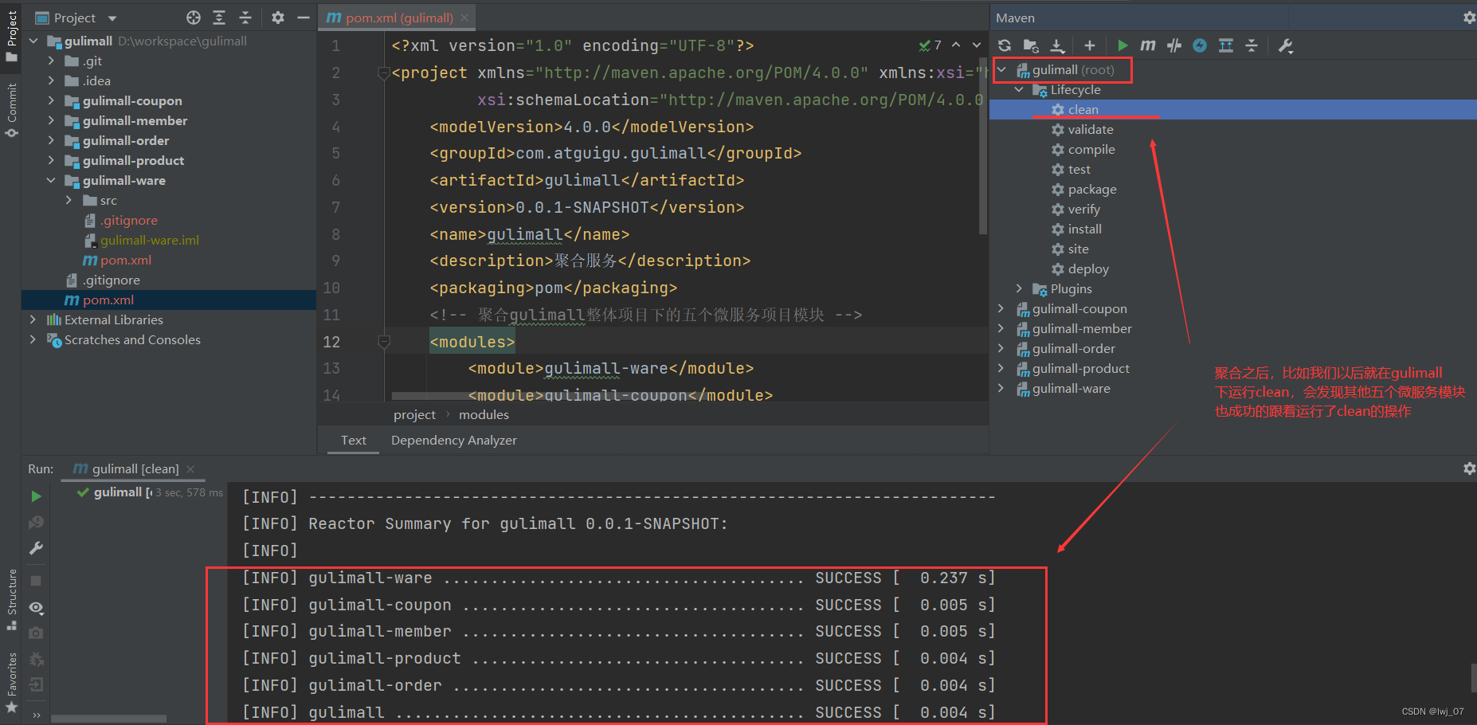Switch to the Text editor tab
This screenshot has width=1477, height=725.
click(x=354, y=440)
